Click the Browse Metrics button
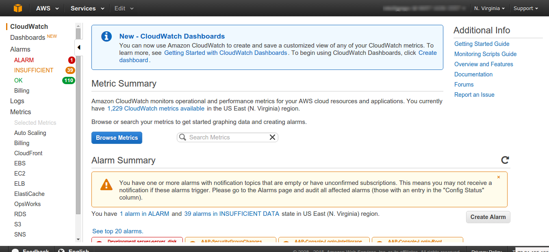This screenshot has width=549, height=252. (x=117, y=138)
